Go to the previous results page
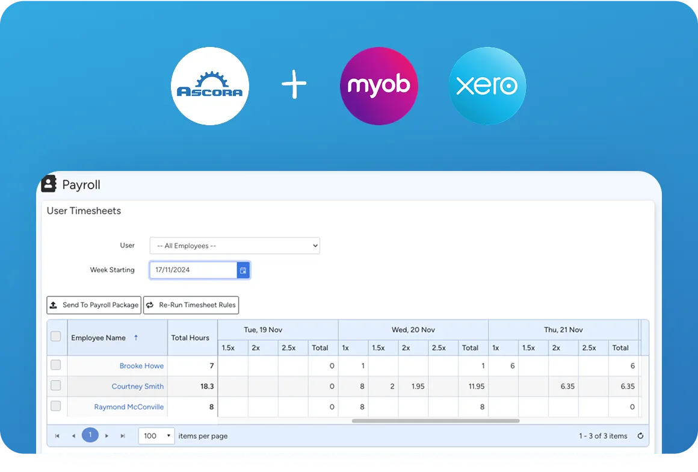This screenshot has width=698, height=472. pyautogui.click(x=73, y=436)
